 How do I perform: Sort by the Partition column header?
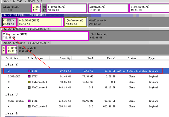coord(16,58)
